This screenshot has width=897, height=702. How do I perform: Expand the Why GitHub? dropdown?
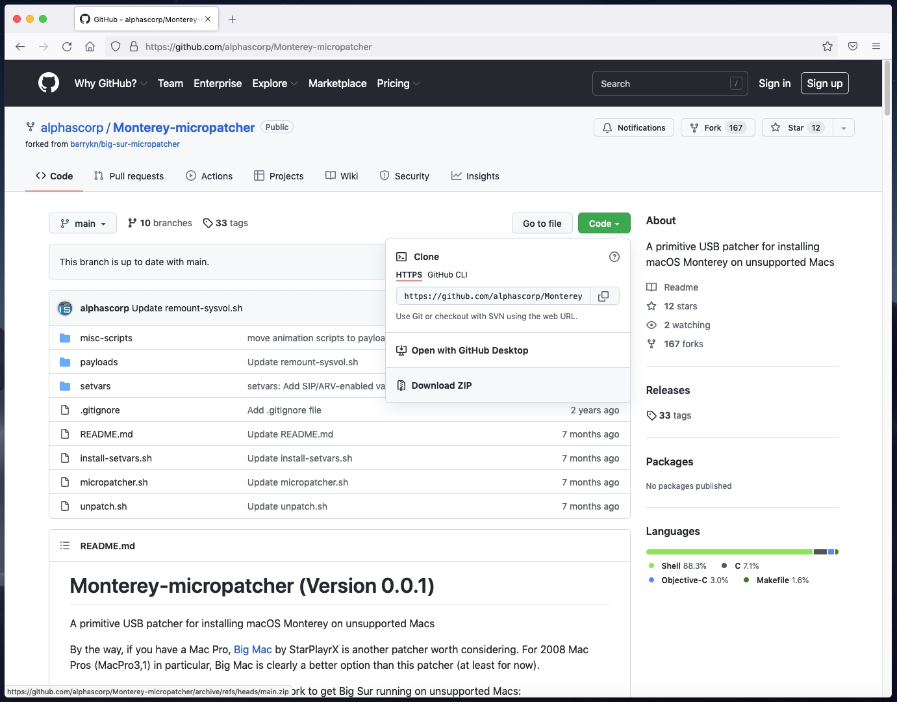(111, 83)
